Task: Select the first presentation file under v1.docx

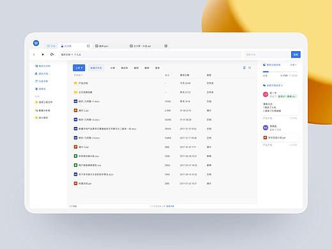Action: coord(81,110)
